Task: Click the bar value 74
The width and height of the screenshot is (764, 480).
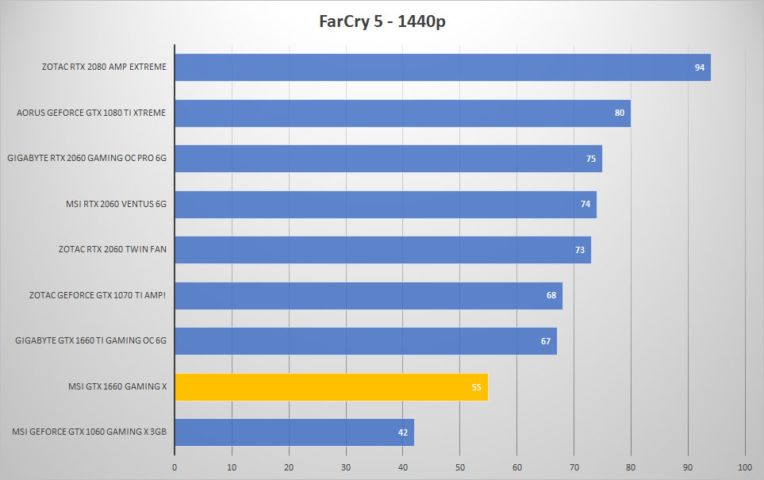Action: pos(585,204)
